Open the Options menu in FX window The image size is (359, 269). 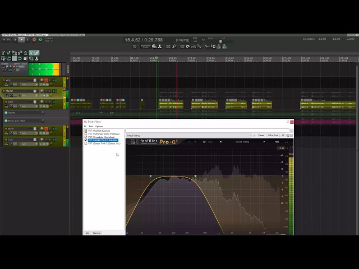(x=99, y=127)
